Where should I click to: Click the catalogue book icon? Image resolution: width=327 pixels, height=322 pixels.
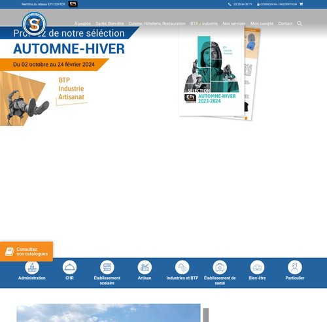pyautogui.click(x=10, y=251)
